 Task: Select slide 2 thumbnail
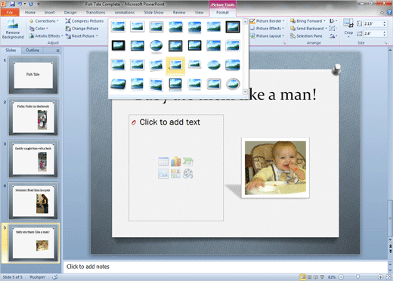(x=33, y=117)
